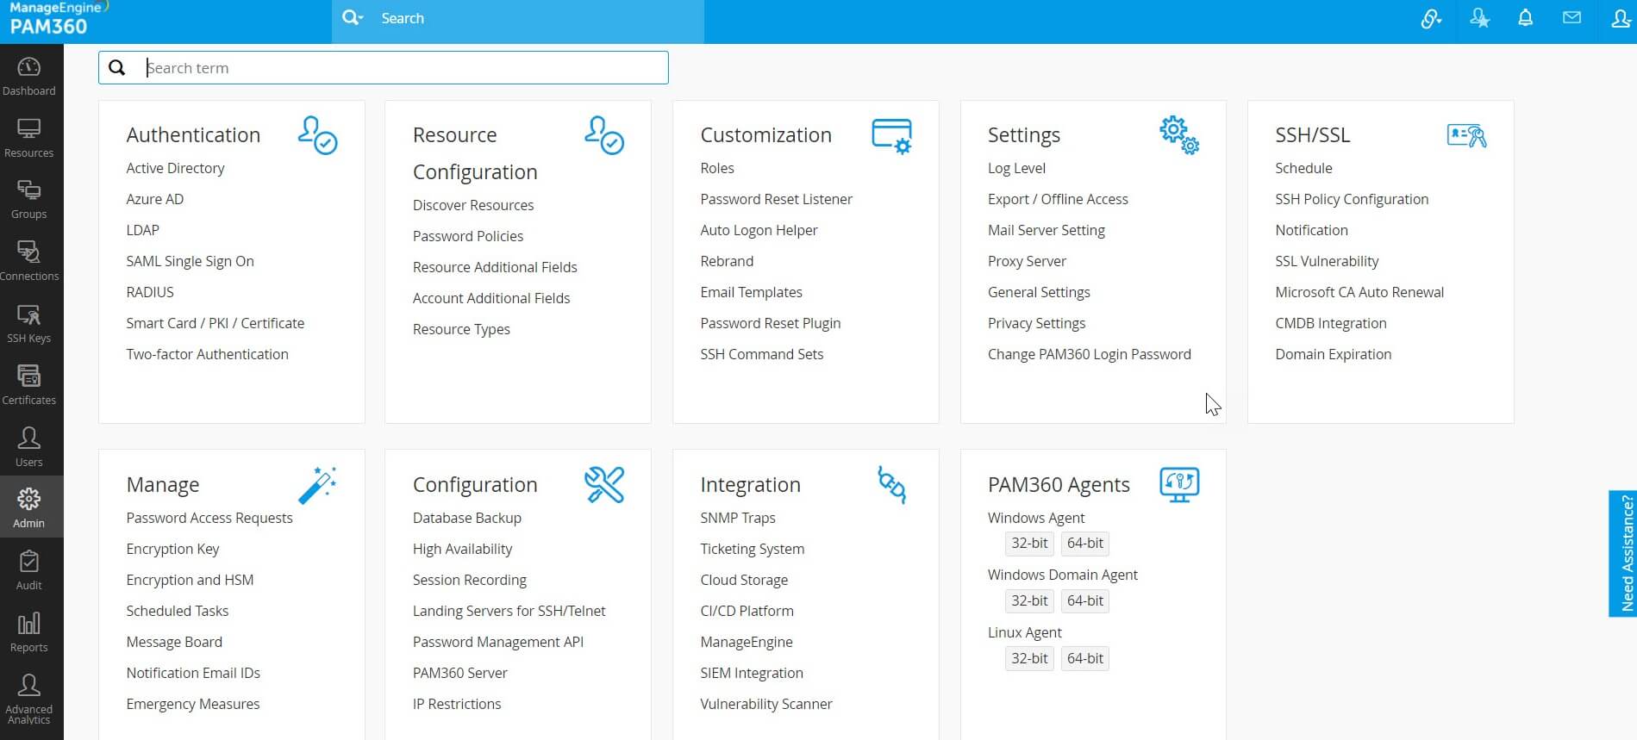The image size is (1637, 740).
Task: Open Password Policies
Action: (x=468, y=236)
